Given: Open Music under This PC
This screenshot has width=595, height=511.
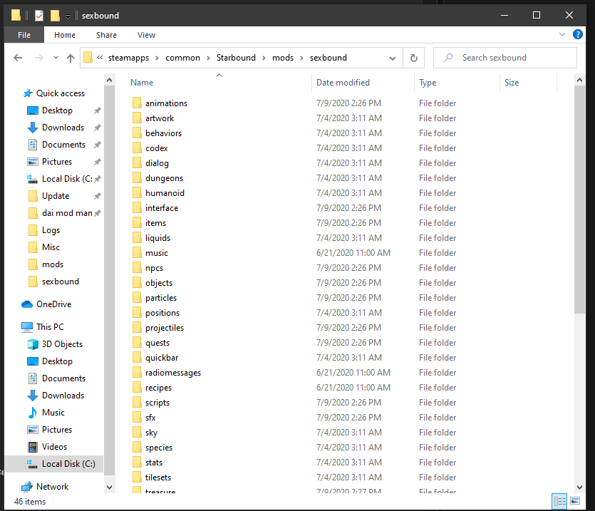Looking at the screenshot, I should 53,413.
